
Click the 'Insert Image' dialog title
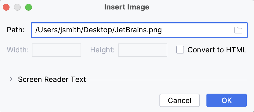point(127,7)
